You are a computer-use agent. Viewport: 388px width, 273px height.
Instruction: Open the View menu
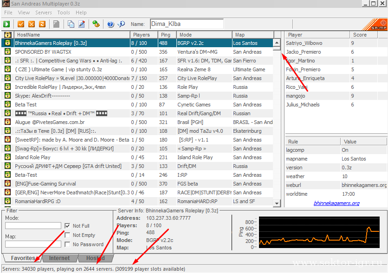pos(24,12)
